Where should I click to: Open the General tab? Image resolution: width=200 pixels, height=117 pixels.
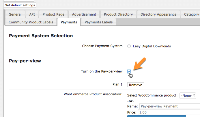point(15,14)
